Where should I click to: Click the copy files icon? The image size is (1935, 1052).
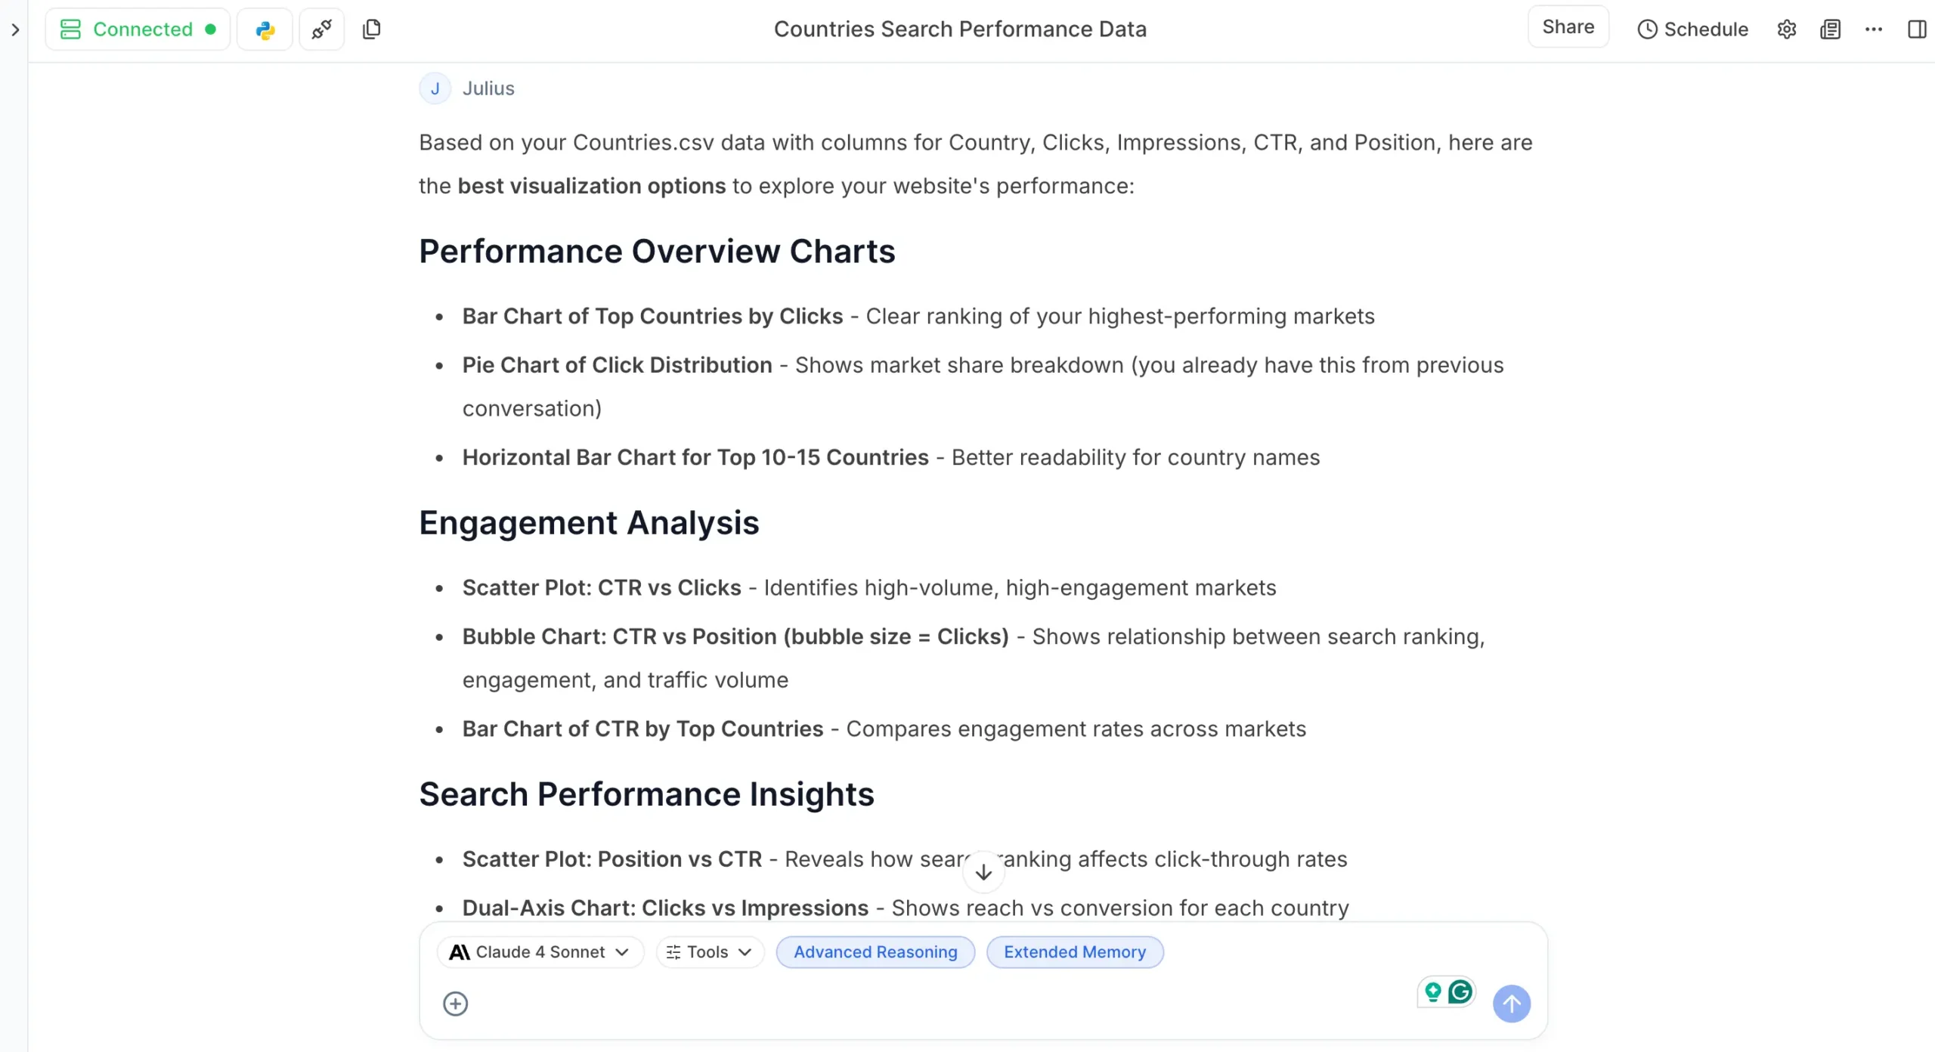[371, 29]
